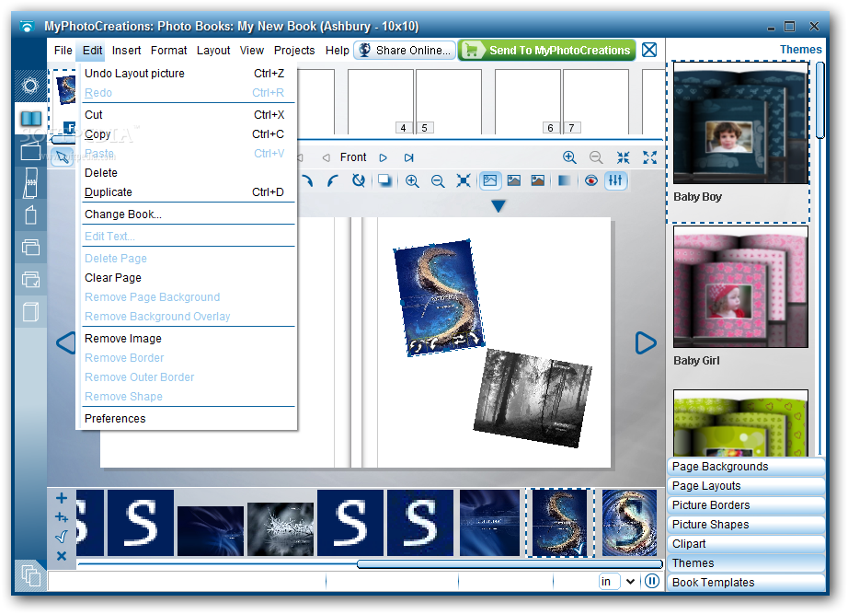Image resolution: width=848 pixels, height=614 pixels.
Task: Click the add multiple photos plus icon
Action: 62,517
